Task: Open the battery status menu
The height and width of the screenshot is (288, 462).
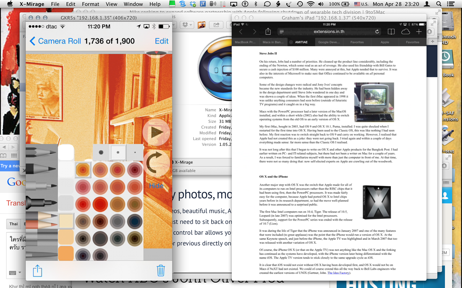Action: pos(339,4)
